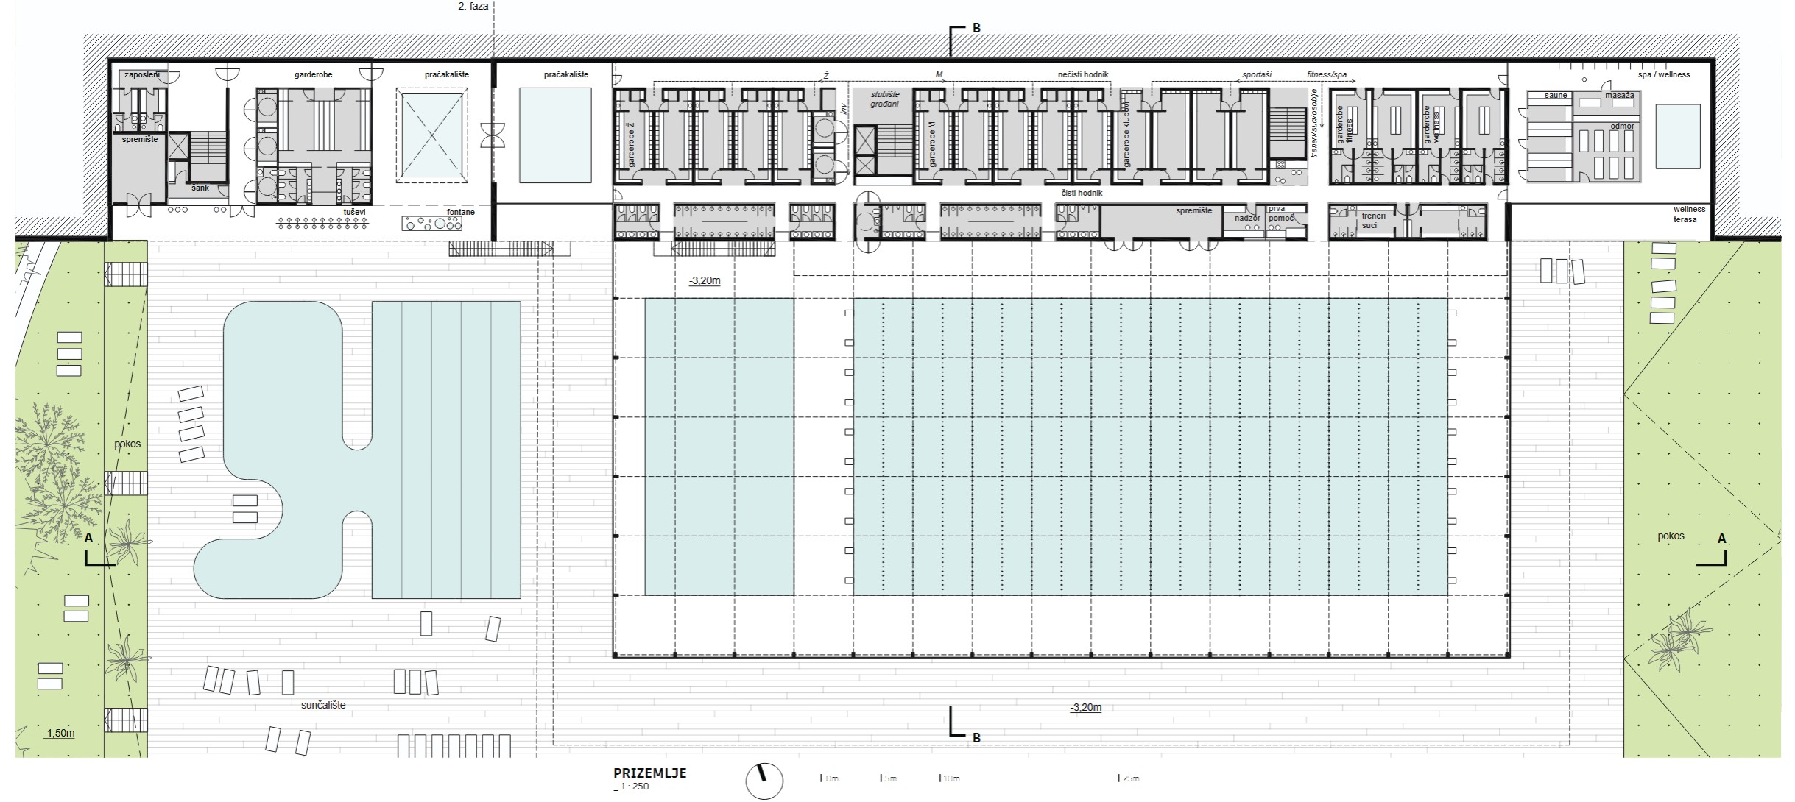
Task: Click the -1,50m elevation label
Action: [x=59, y=733]
